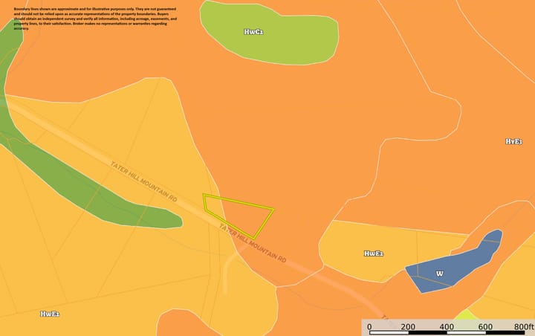535x336 pixels.
Task: Click the lower Tater Hill Mountain Rd label
Action: tap(253, 243)
